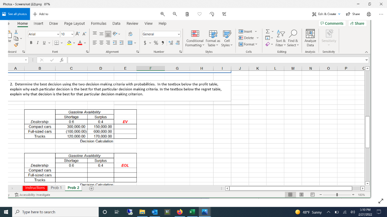Toggle underline formatting on selected cell
The width and height of the screenshot is (387, 217).
44,42
